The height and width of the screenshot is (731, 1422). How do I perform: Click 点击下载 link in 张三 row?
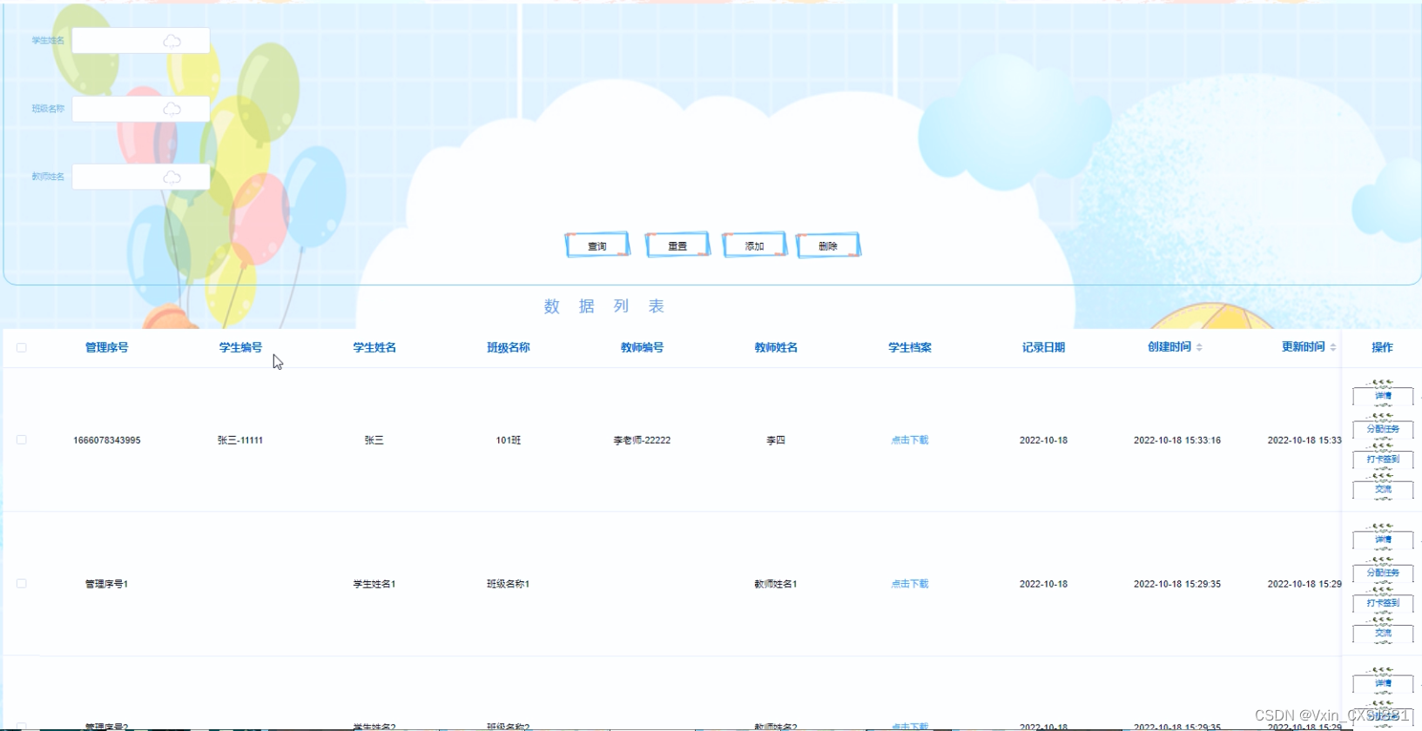click(x=910, y=440)
